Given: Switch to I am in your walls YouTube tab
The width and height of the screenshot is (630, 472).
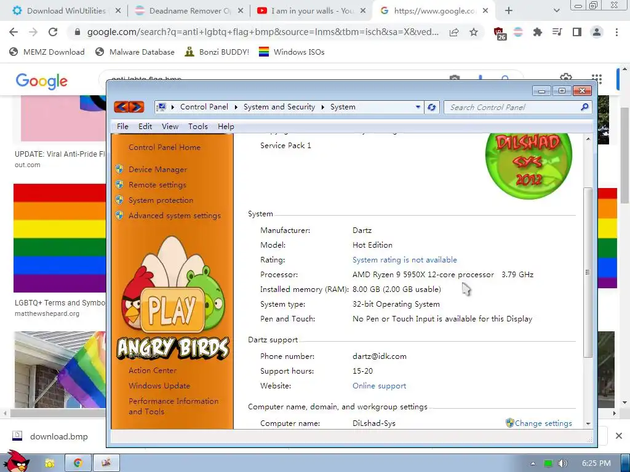Looking at the screenshot, I should [x=312, y=11].
